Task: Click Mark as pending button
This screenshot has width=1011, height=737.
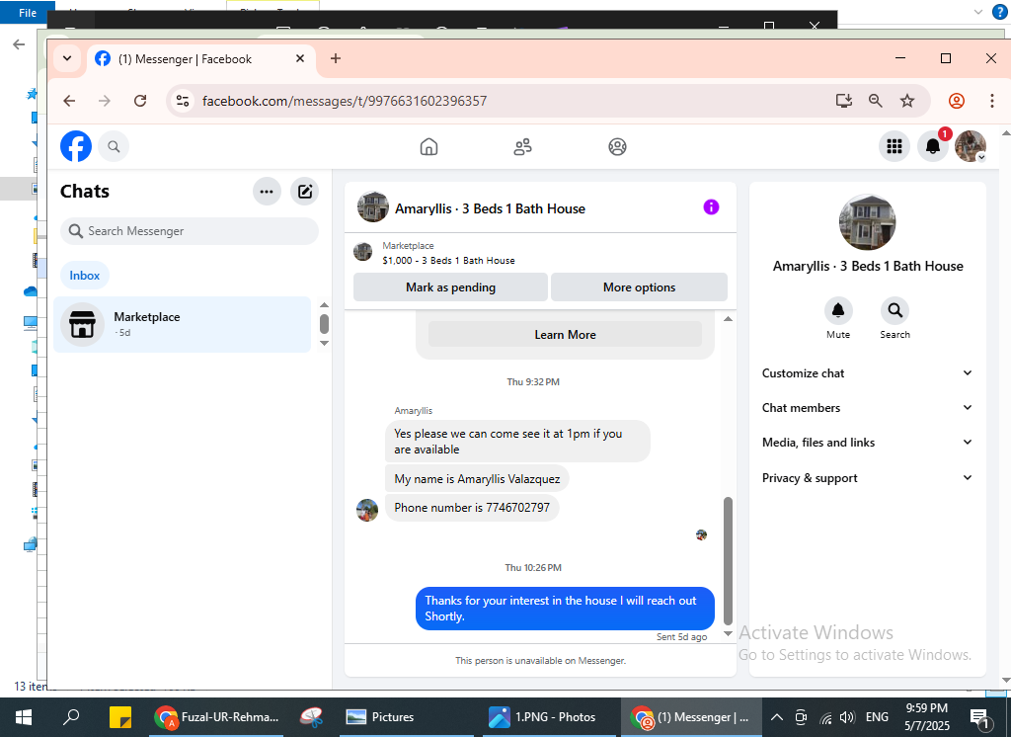Action: (450, 287)
